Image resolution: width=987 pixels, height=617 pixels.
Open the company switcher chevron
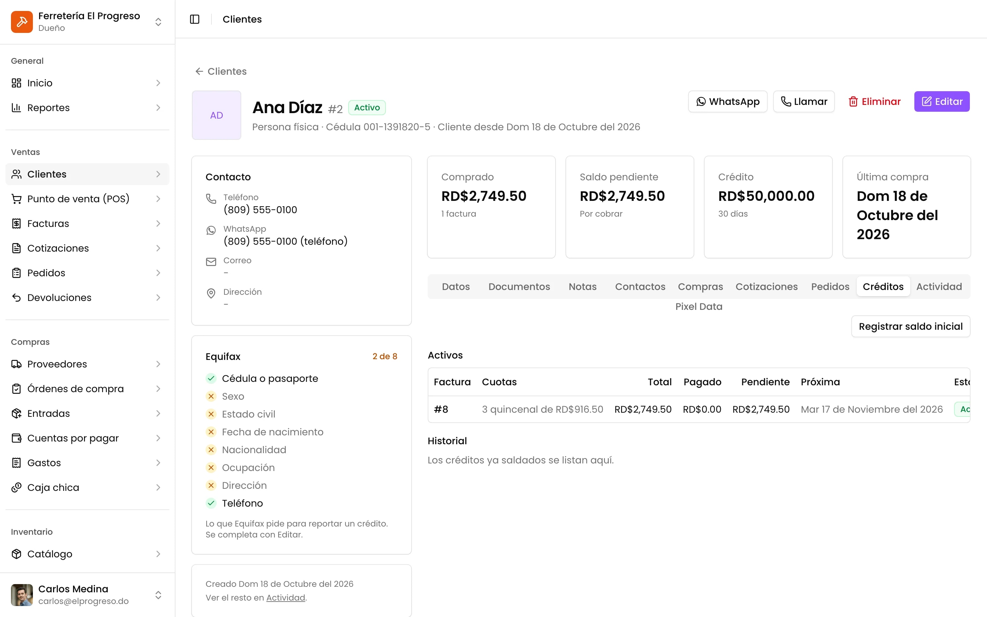pyautogui.click(x=158, y=22)
